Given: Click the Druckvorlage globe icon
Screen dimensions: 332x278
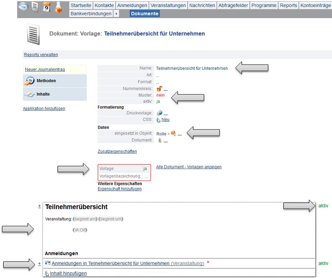Looking at the screenshot, I should tap(159, 113).
